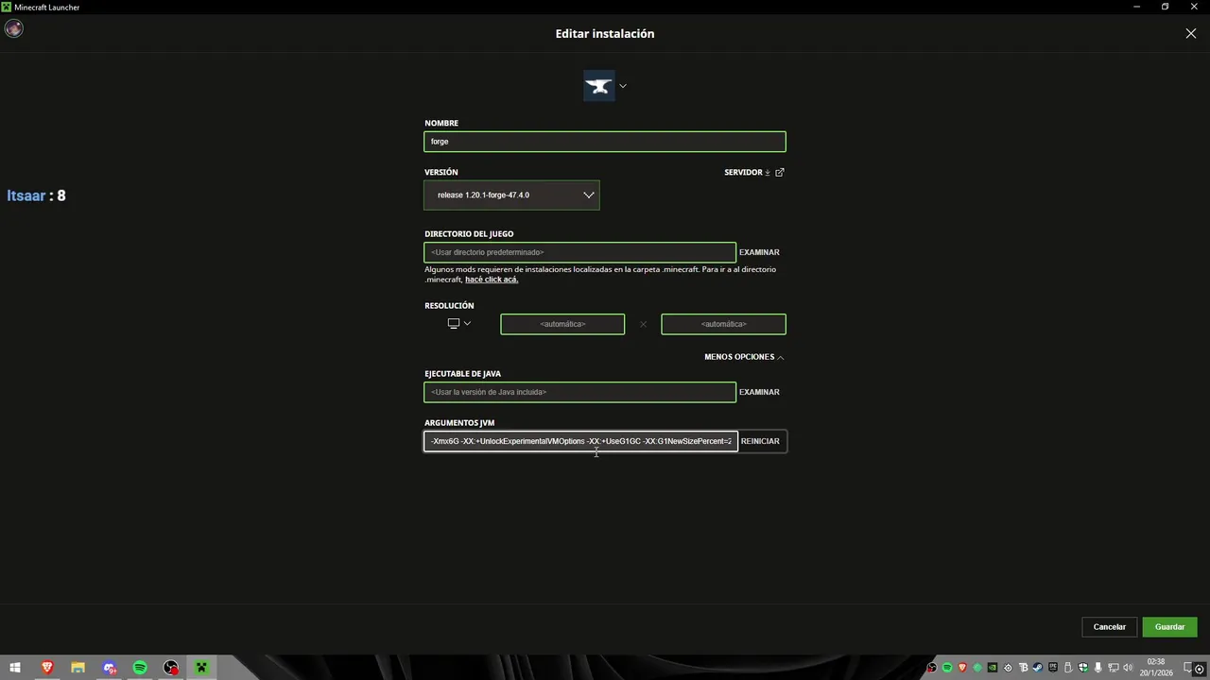Click the external link icon beside Servidor
Viewport: 1210px width, 680px height.
pos(780,173)
